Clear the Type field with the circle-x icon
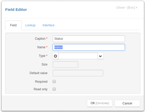145x112 pixels. tap(55, 56)
